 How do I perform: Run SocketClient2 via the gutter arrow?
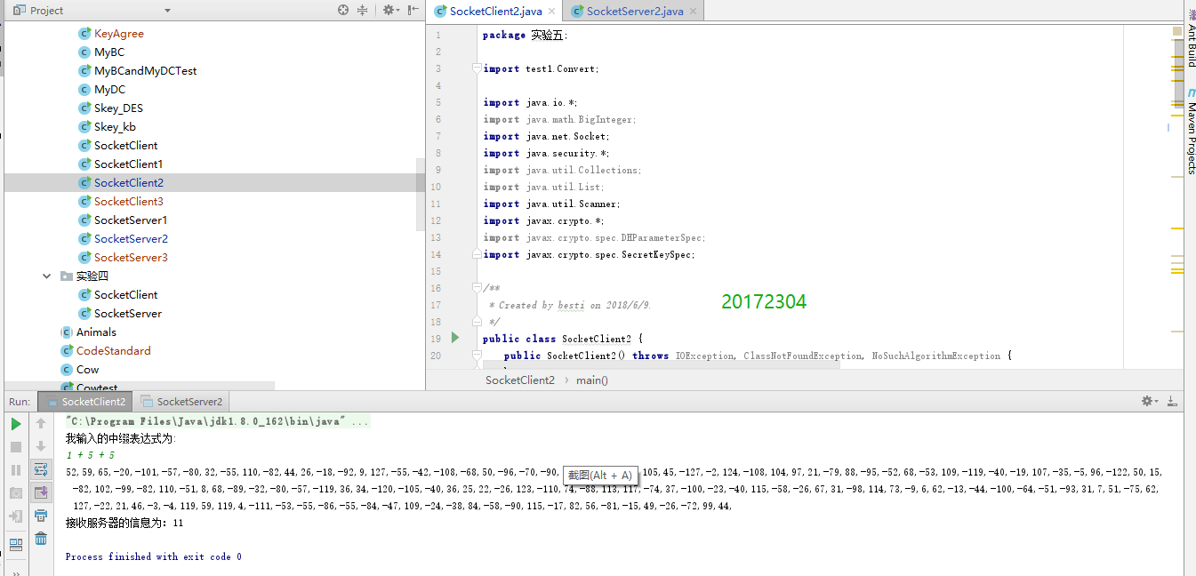click(455, 338)
